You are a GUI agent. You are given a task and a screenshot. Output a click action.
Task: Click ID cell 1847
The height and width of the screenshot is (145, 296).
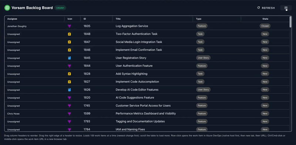click(87, 42)
